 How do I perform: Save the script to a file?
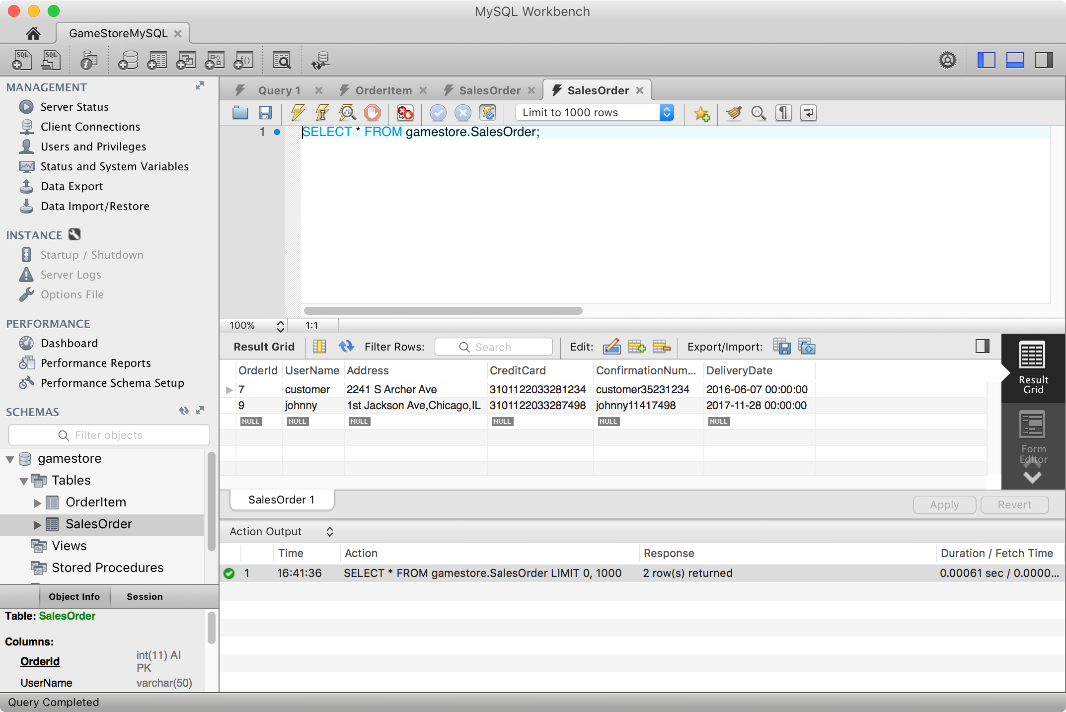point(265,113)
